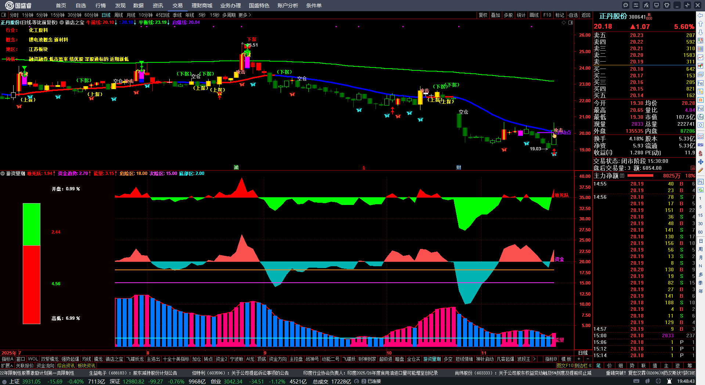Open the skin (shirt) icon in title bar
Screen dimensions: 705x385
click(x=667, y=5)
